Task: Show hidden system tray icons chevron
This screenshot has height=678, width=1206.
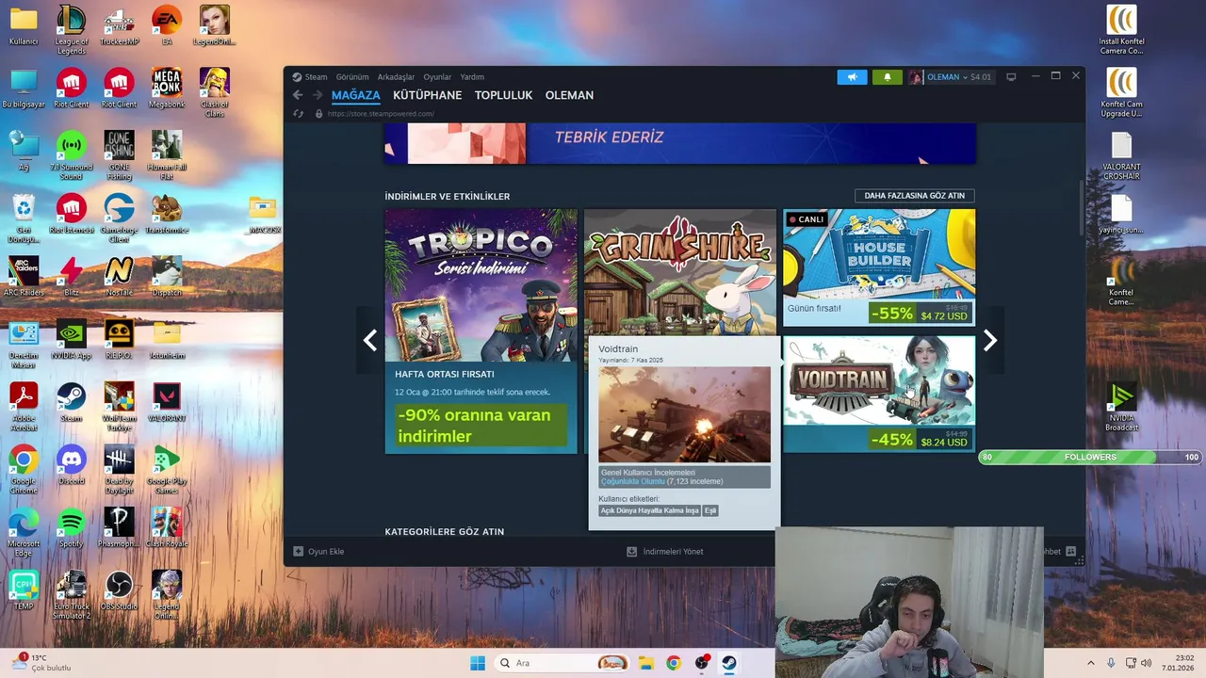Action: point(1091,663)
